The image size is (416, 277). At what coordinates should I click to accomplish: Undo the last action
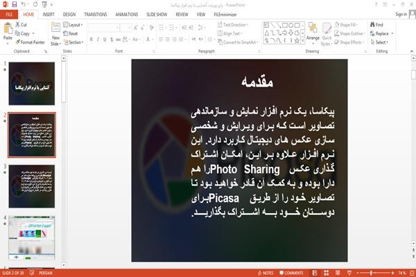pos(24,4)
